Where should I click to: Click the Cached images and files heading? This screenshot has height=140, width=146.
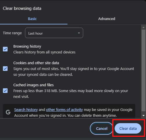click(x=33, y=85)
